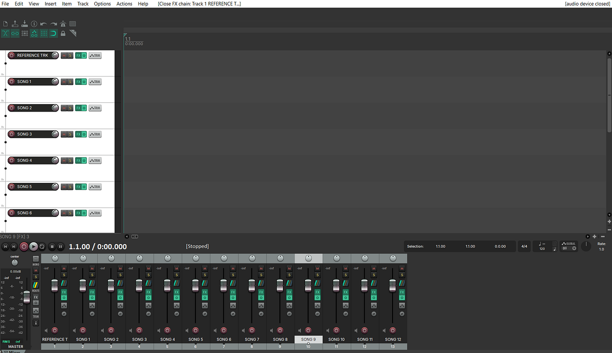Click Go to end transport button
The image size is (612, 353).
(14, 247)
